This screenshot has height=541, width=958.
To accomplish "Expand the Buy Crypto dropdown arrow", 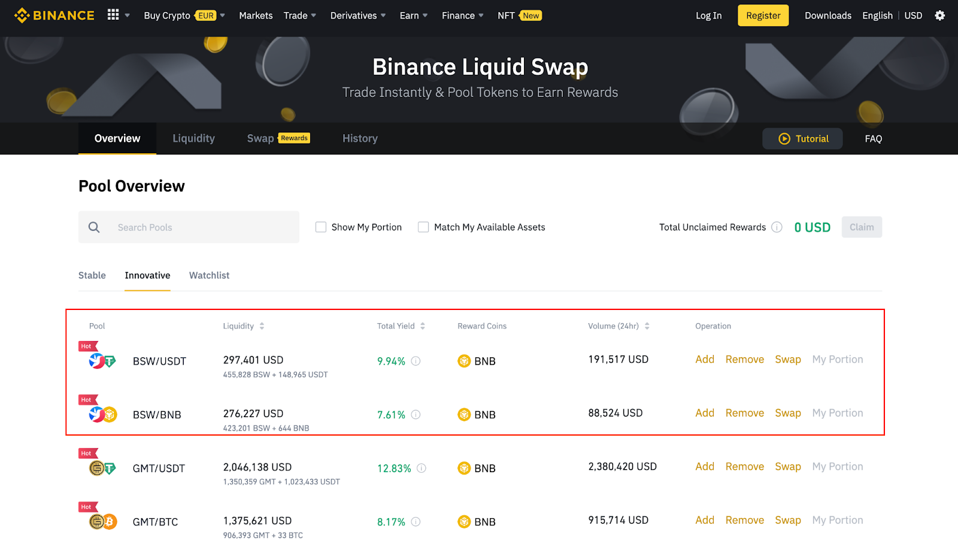I will point(222,16).
